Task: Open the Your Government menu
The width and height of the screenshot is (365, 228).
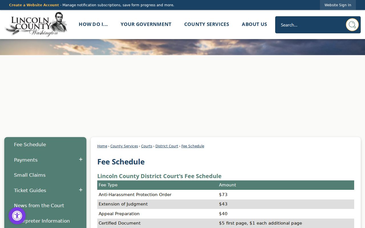Action: [146, 24]
